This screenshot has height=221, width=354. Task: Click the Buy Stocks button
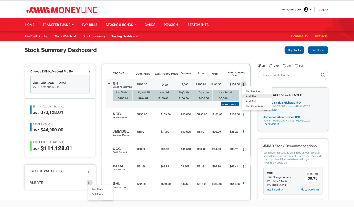point(295,50)
